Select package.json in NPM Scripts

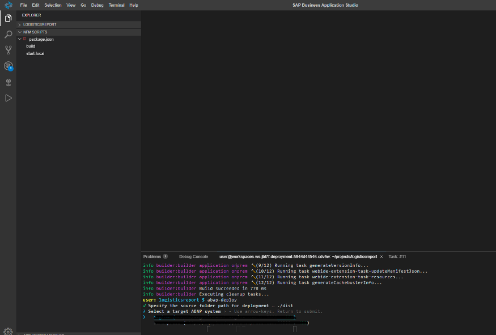pyautogui.click(x=41, y=39)
